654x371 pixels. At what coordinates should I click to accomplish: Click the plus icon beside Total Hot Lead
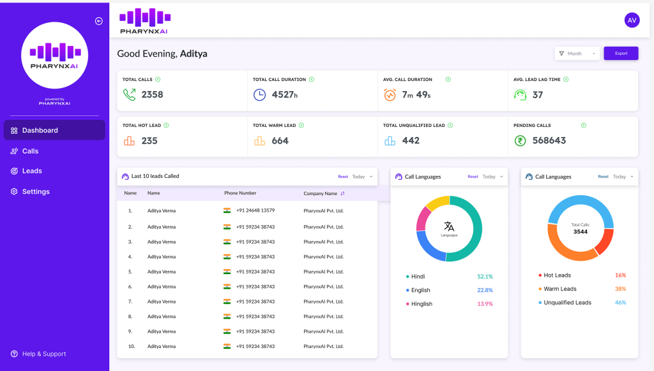[x=166, y=126]
